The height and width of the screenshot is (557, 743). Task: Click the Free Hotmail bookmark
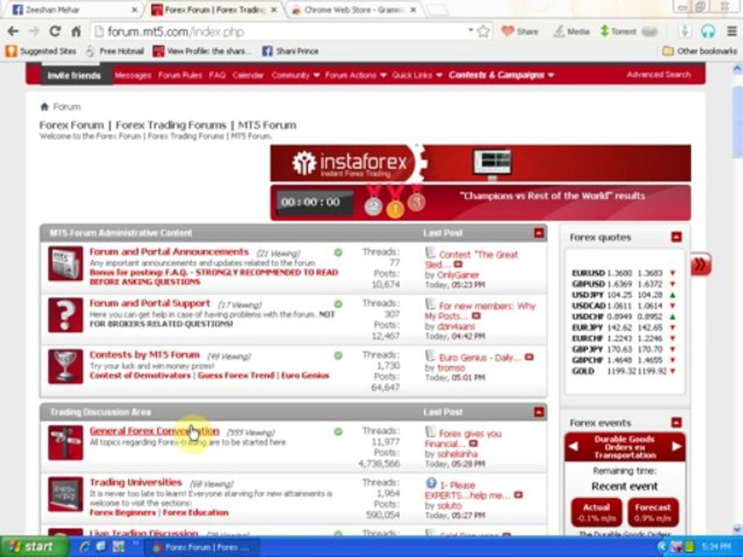[x=115, y=51]
